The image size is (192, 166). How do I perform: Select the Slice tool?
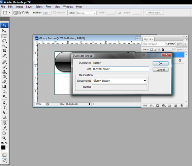point(4,55)
